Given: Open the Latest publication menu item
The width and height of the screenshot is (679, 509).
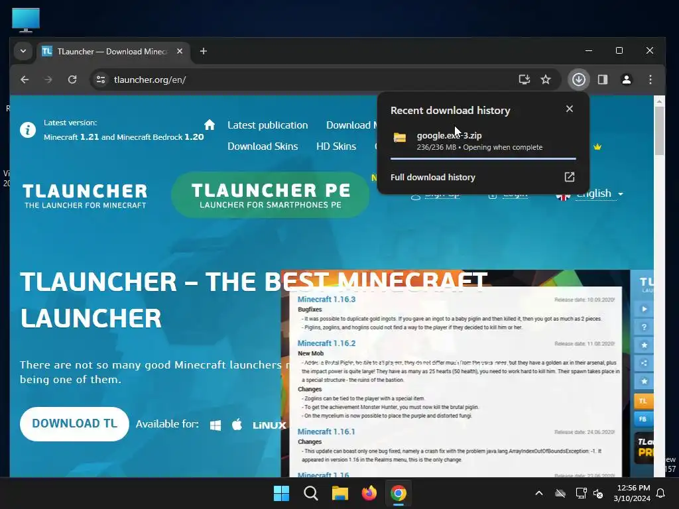Looking at the screenshot, I should pos(268,125).
